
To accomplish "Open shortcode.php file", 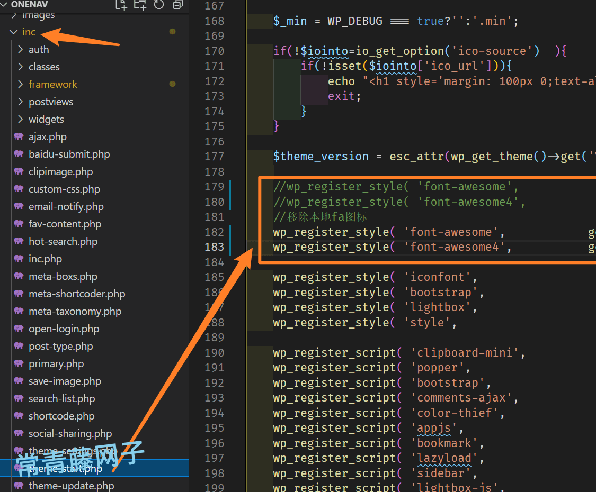I will [x=61, y=416].
